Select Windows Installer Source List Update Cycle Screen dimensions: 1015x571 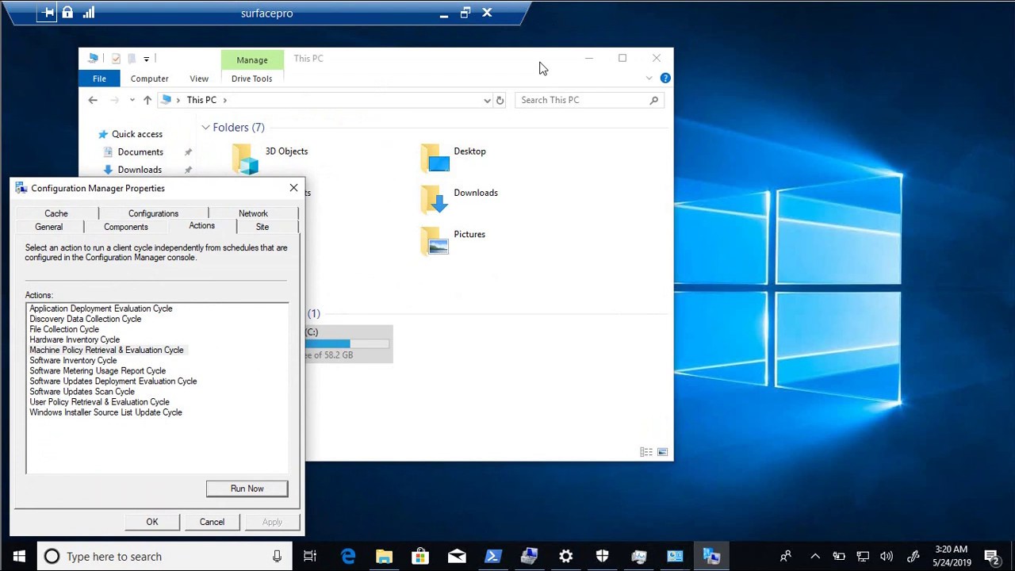(105, 412)
